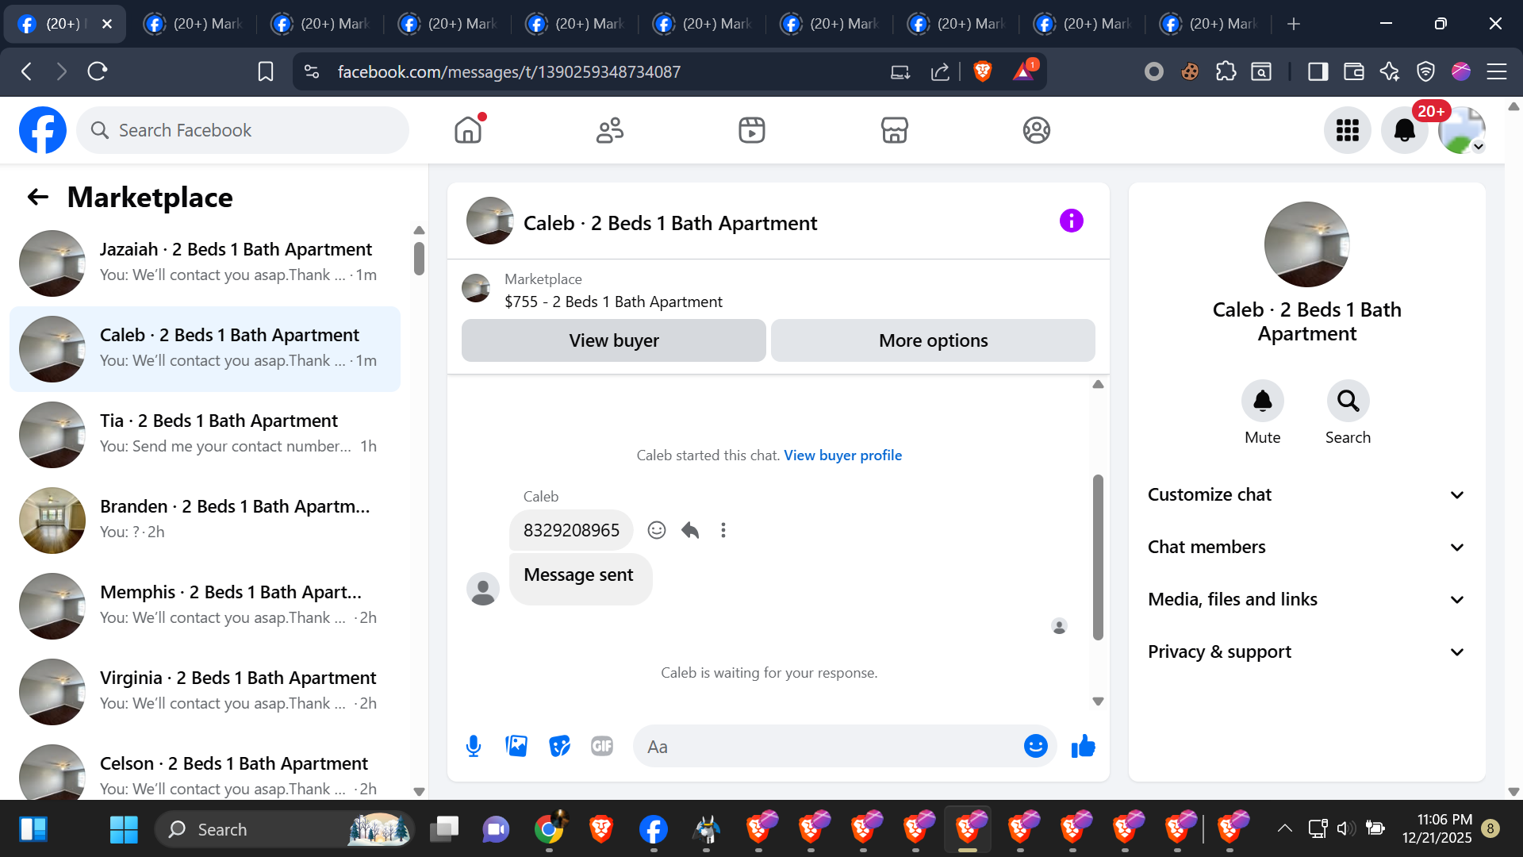Viewport: 1523px width, 857px height.
Task: Open the Windows Start menu
Action: click(124, 829)
